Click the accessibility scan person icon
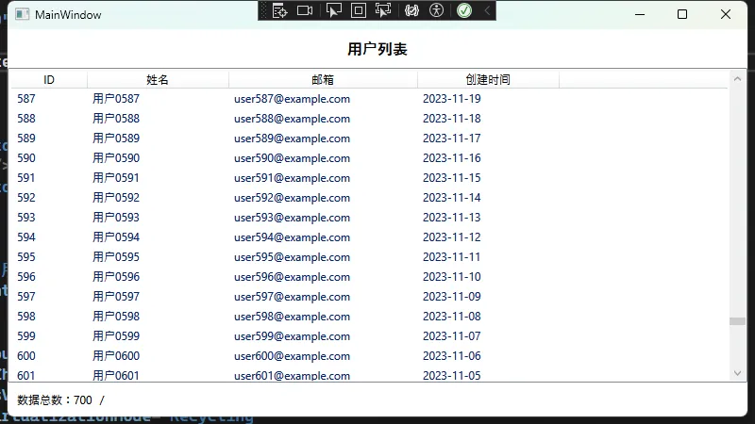 [436, 10]
